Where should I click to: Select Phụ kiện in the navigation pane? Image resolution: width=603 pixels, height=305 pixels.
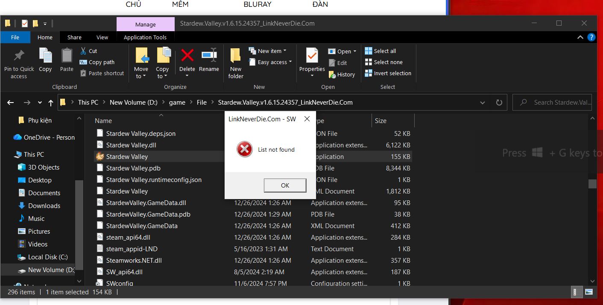[40, 120]
